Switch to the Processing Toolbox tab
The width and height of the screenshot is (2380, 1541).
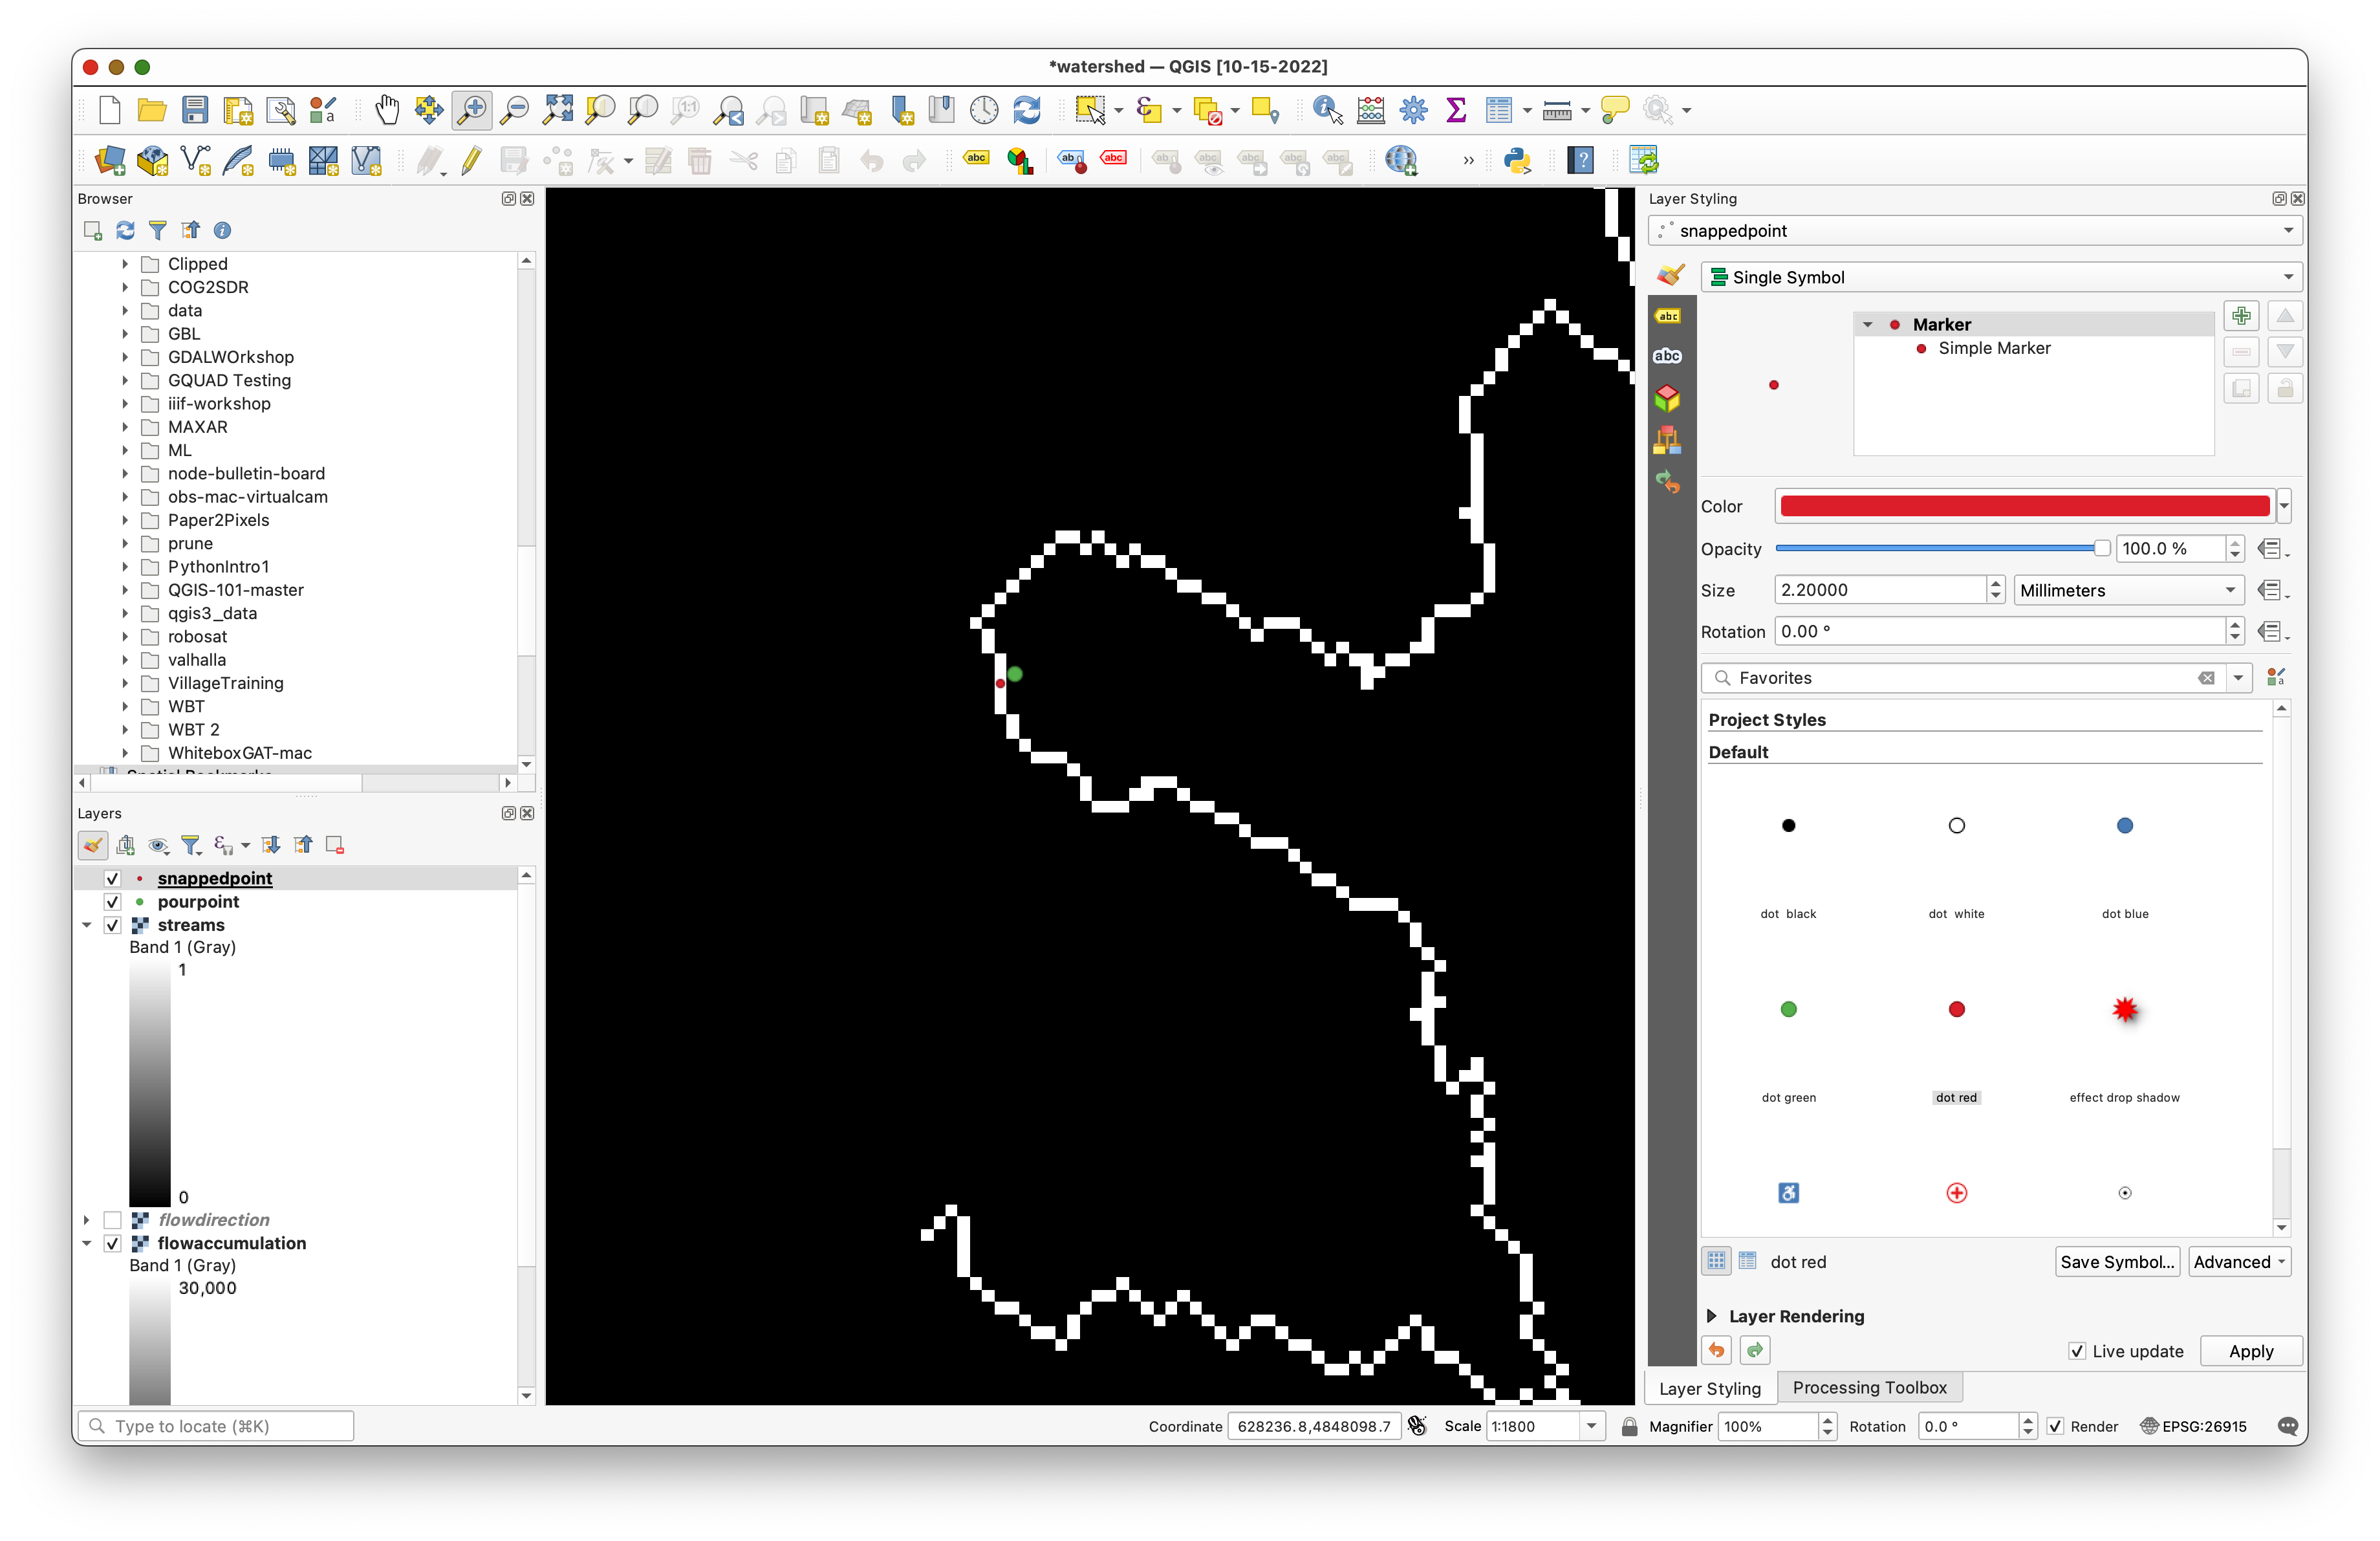pos(1869,1387)
